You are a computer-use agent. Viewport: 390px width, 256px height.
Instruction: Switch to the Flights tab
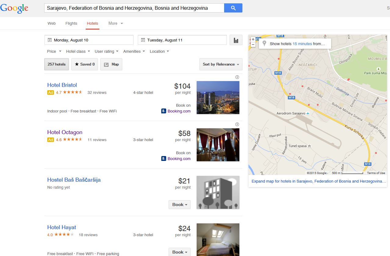tap(71, 23)
